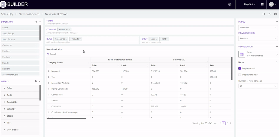Image resolution: width=279 pixels, height=137 pixels.
Task: Enable the Display total row checkbox
Action: (x=239, y=75)
